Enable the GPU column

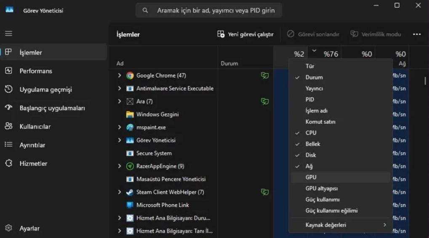341,177
